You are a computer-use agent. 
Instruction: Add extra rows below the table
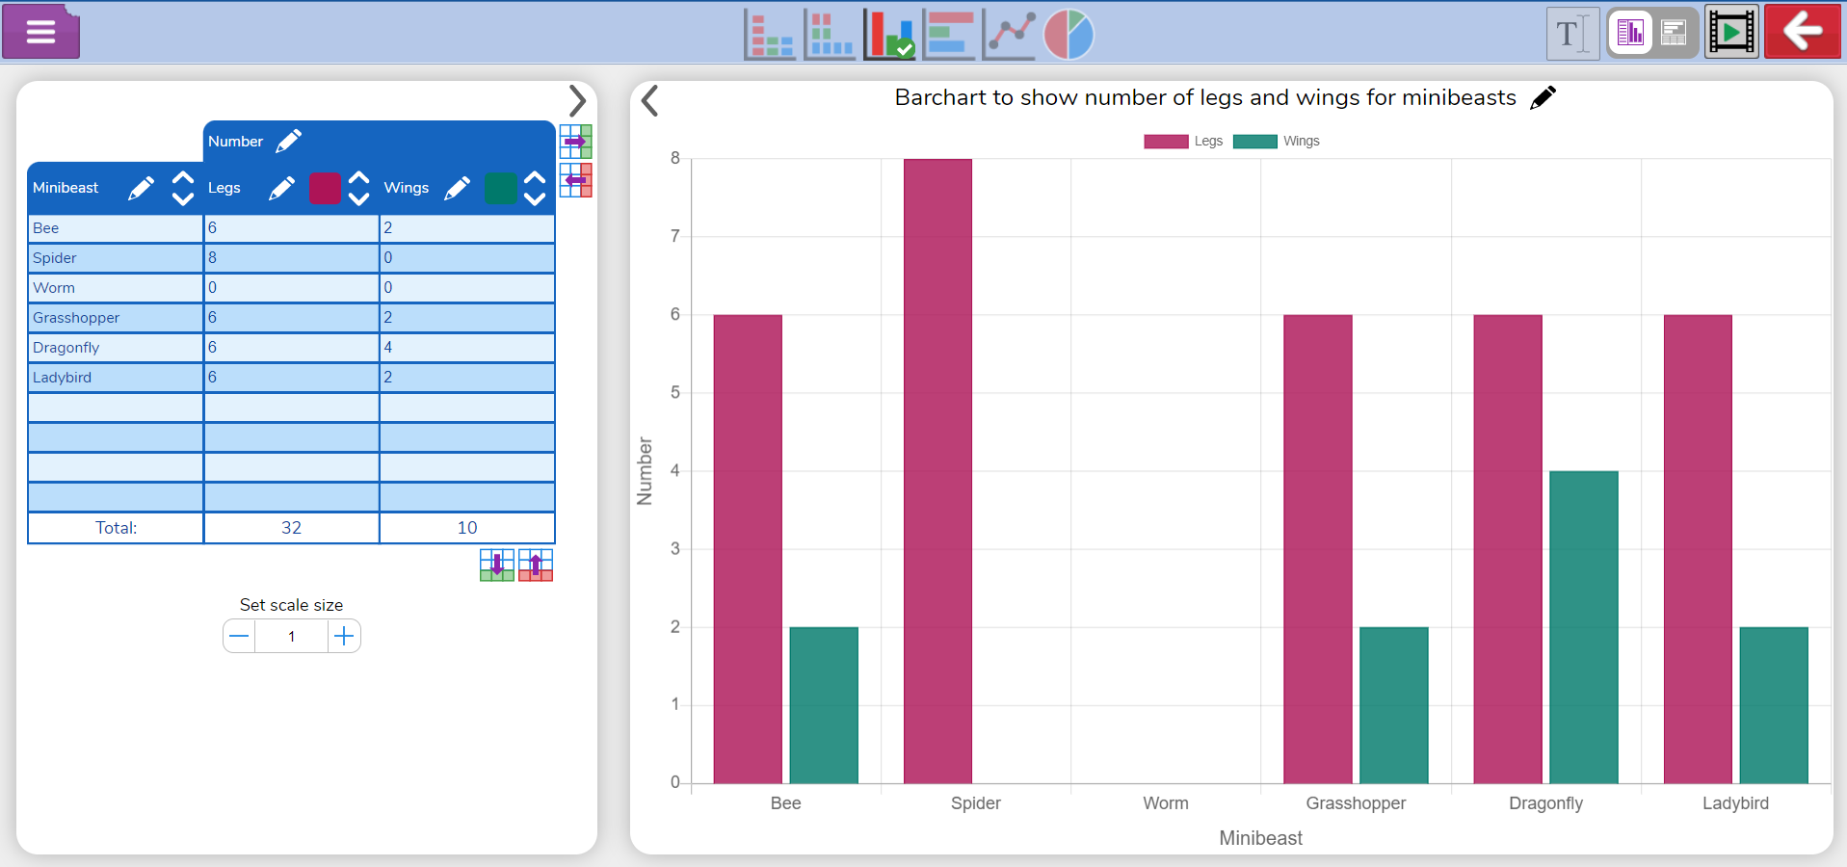pyautogui.click(x=497, y=565)
